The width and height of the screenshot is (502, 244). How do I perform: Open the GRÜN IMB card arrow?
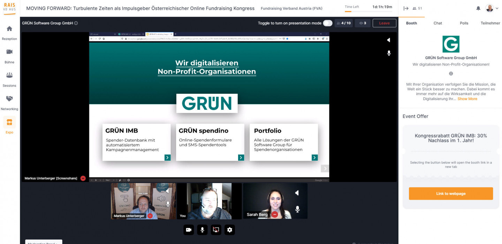tap(167, 158)
